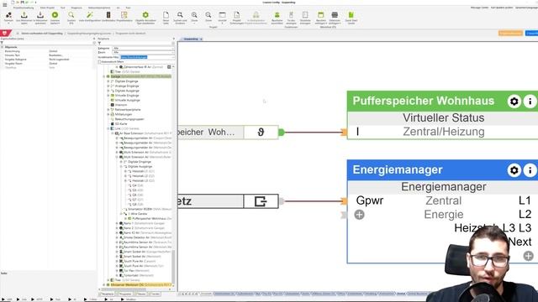Viewport: 538px width, 302px height.
Task: Open the Projektverwaltung ribbon tab
Action: [x=24, y=8]
